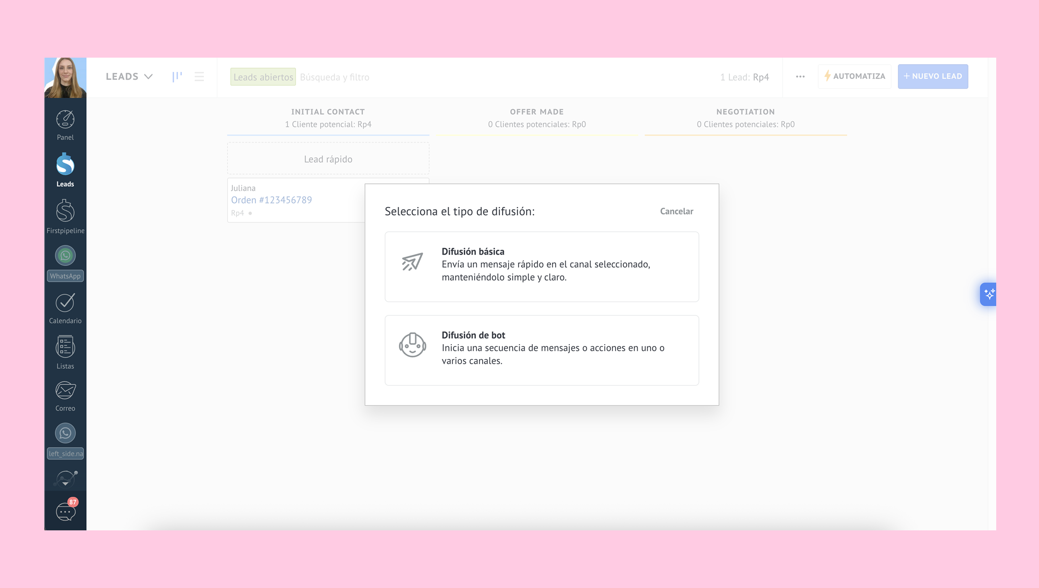Open the chat notifications icon with 87 badge
The width and height of the screenshot is (1039, 588).
click(x=66, y=510)
